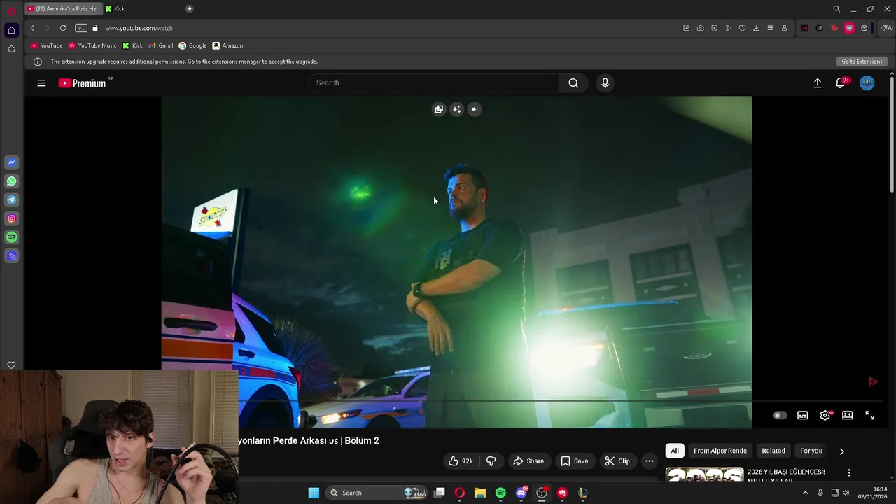The height and width of the screenshot is (504, 896).
Task: Open options menu for 2026 Yılbaşı video
Action: tap(849, 473)
